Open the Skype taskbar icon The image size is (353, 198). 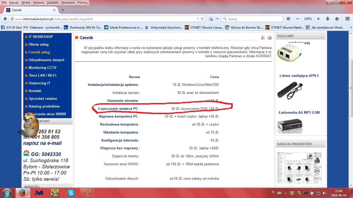tap(71, 193)
